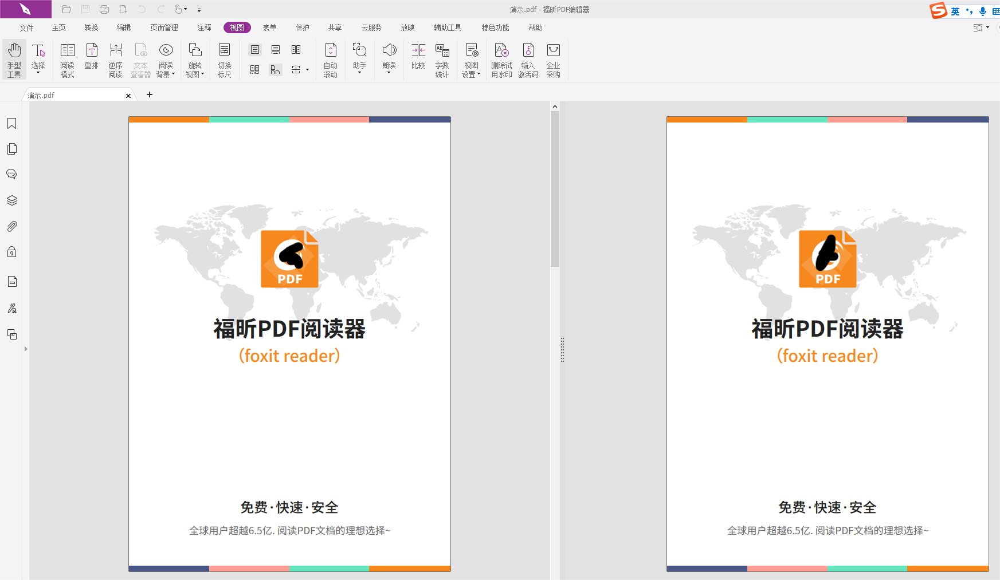This screenshot has height=580, width=1000.
Task: Switch to single page layout mode
Action: 254,50
